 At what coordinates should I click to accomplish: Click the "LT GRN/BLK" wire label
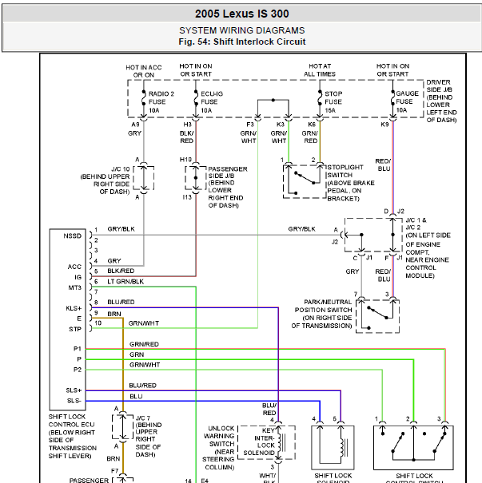125,282
